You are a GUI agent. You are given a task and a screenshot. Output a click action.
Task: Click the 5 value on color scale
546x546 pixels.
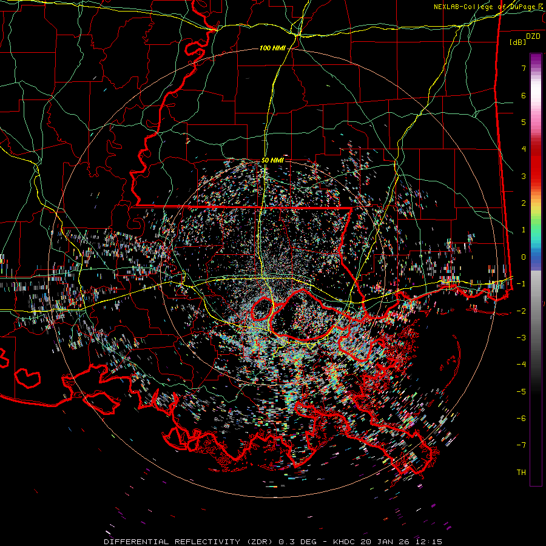[524, 122]
